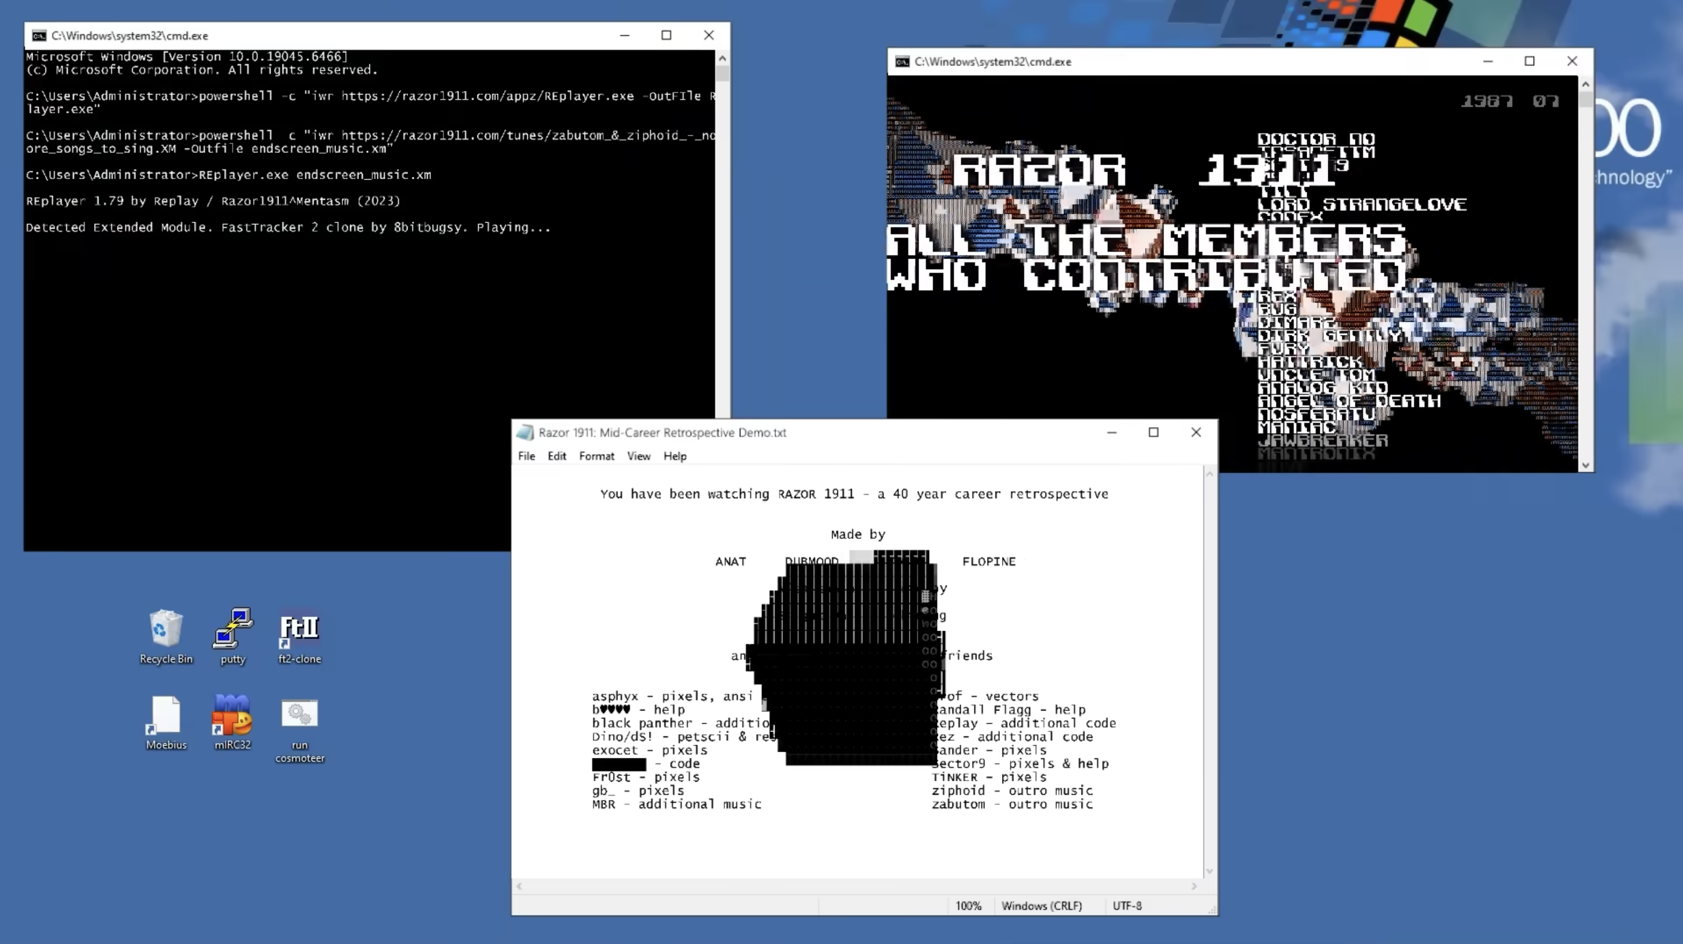Click the 'MBR - additional music' line

676,804
